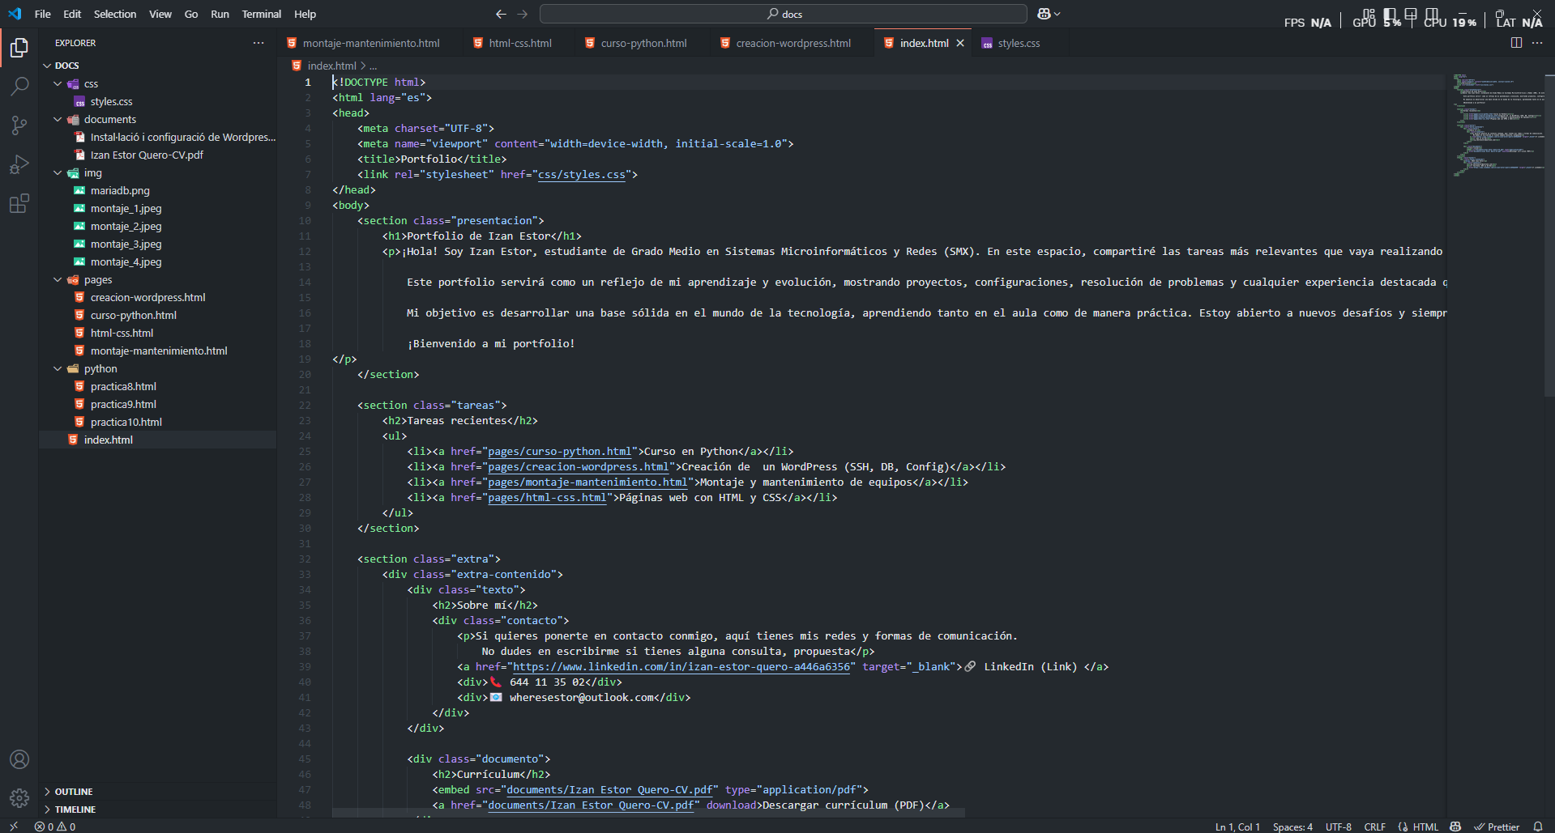
Task: Collapse the img folder
Action: 58,172
